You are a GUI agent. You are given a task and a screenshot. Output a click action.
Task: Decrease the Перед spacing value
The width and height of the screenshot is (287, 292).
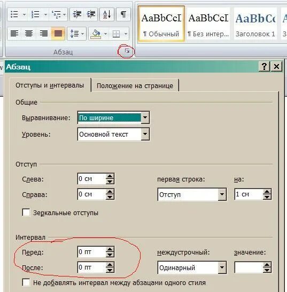[x=110, y=255]
